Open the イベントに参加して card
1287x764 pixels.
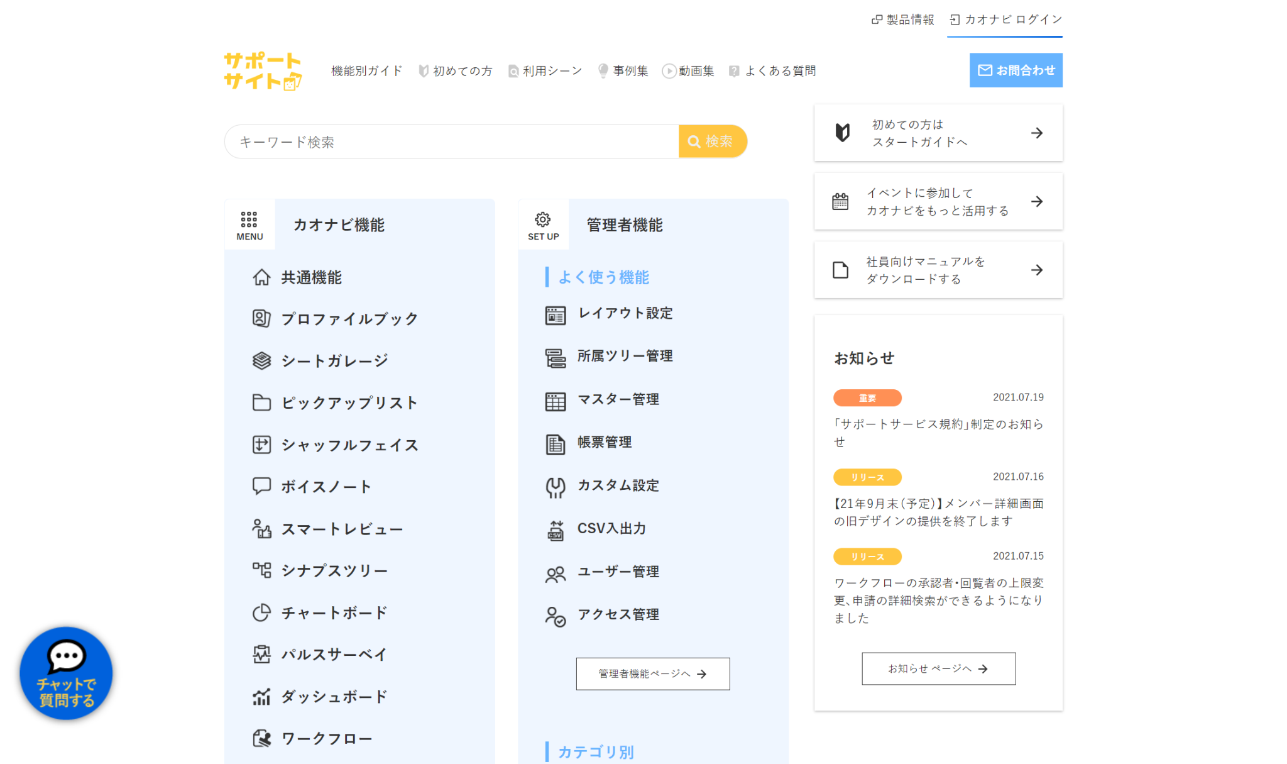pos(938,201)
